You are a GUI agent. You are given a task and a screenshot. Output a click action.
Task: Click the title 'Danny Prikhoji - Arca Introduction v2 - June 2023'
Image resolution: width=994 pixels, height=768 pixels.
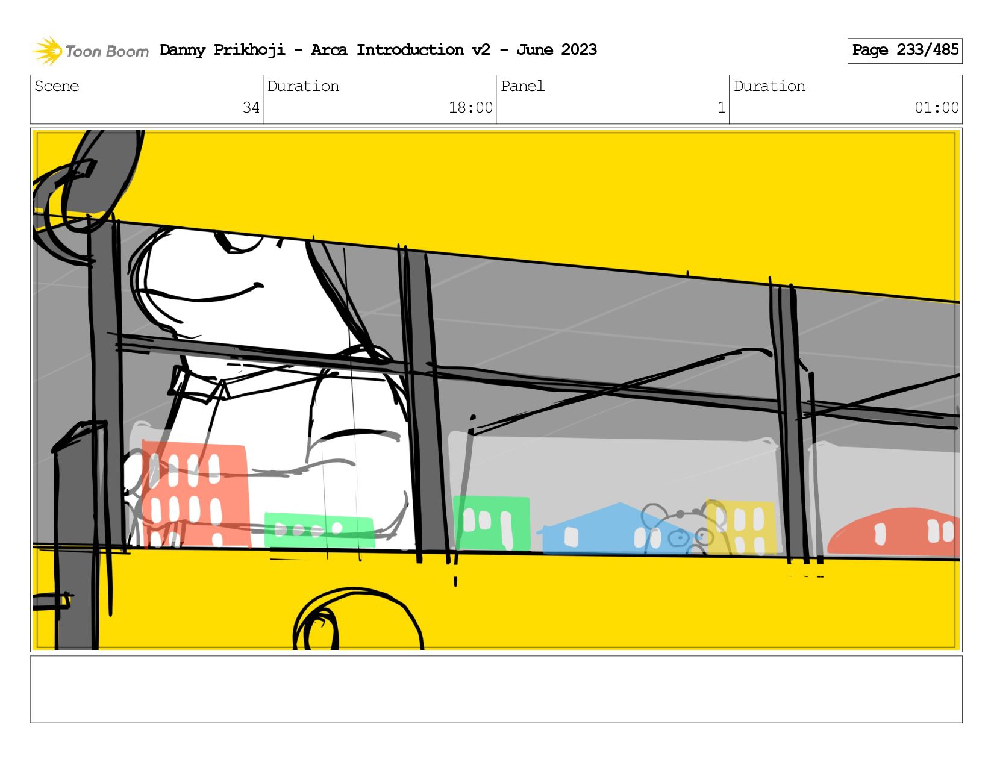tap(378, 50)
